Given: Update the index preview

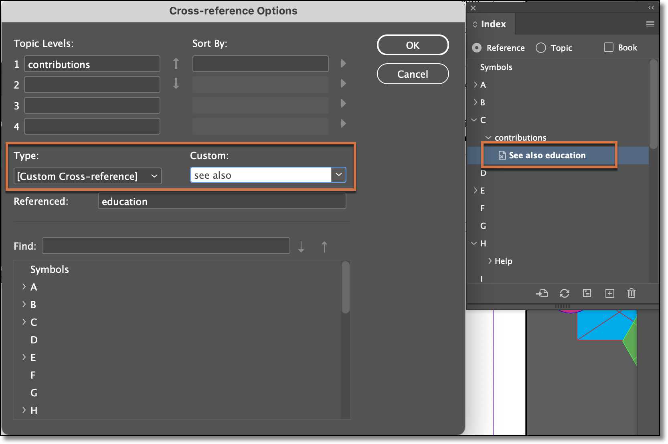Looking at the screenshot, I should 565,293.
